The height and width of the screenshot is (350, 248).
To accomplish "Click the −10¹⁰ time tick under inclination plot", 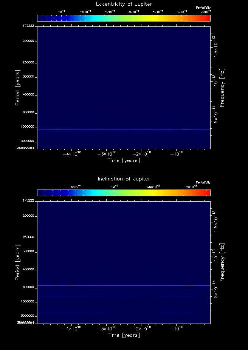I will pos(177,328).
